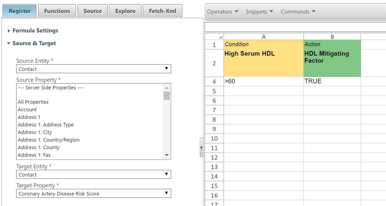Open the Commands menu
Image resolution: width=386 pixels, height=206 pixels.
pos(298,12)
